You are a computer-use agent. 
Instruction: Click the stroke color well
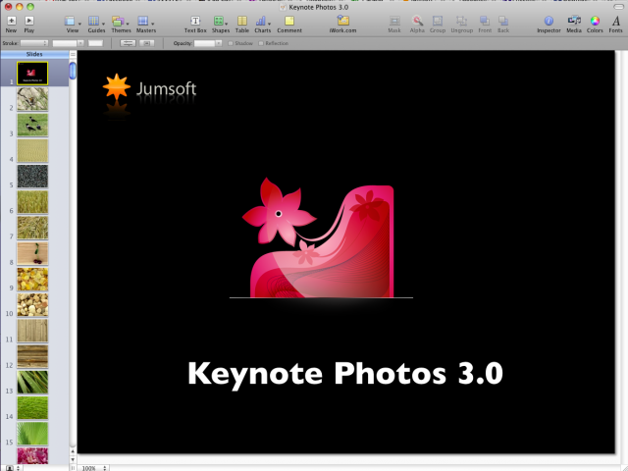[x=95, y=43]
